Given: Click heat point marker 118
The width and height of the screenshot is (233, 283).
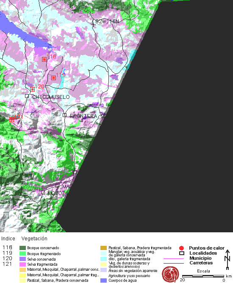Looking at the screenshot, I should click(x=44, y=59).
